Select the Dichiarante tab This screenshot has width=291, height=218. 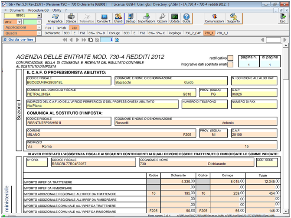[x=52, y=33]
